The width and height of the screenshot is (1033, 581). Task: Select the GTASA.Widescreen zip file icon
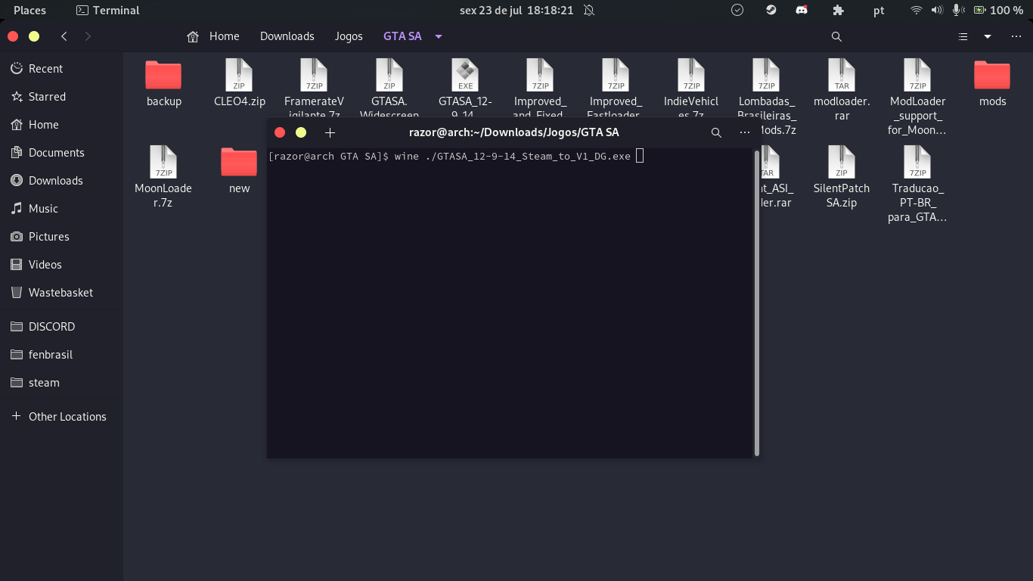click(x=389, y=76)
